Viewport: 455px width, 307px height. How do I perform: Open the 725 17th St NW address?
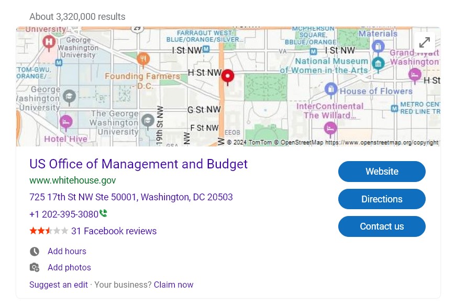pos(131,197)
